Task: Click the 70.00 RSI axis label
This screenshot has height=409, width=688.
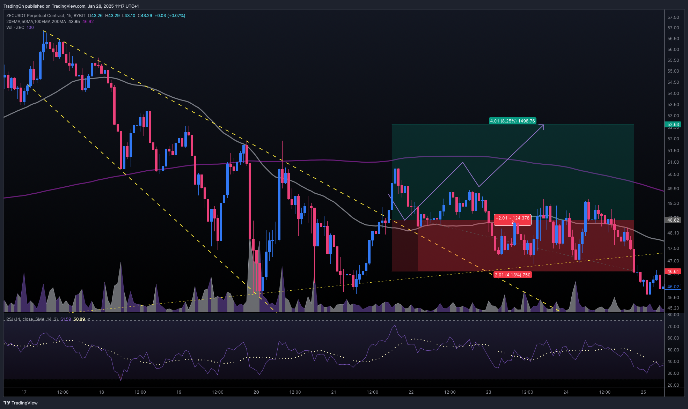Action: [673, 327]
